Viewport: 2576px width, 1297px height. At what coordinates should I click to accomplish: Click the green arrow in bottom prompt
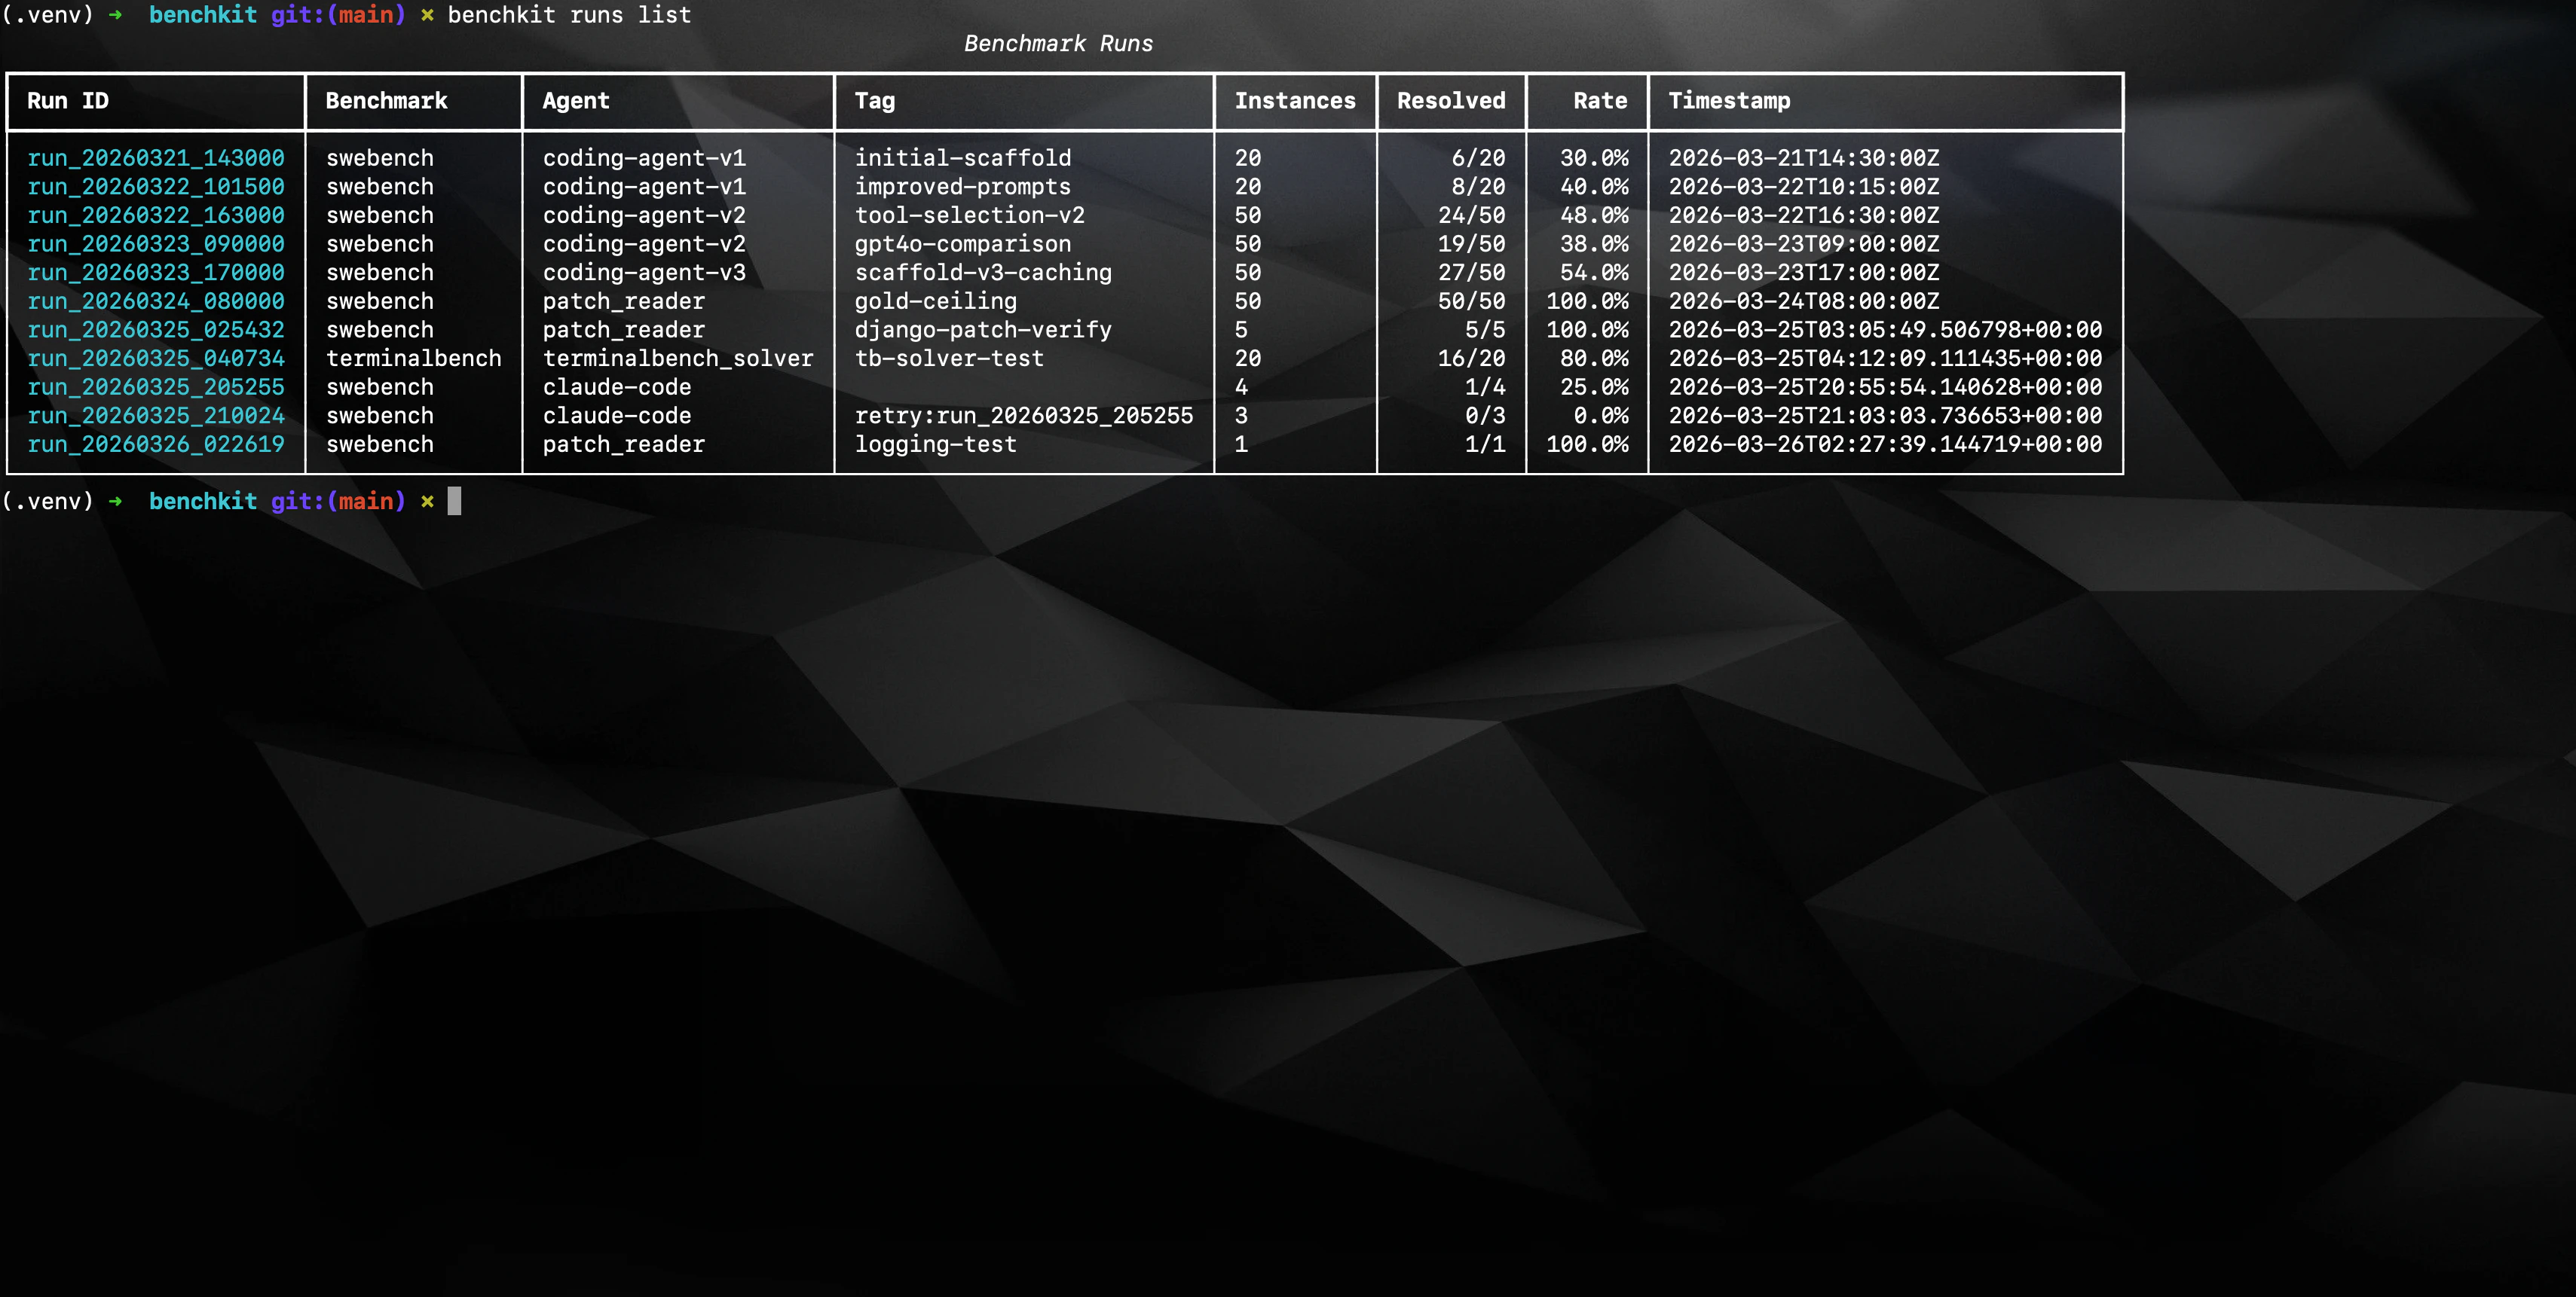coord(116,501)
